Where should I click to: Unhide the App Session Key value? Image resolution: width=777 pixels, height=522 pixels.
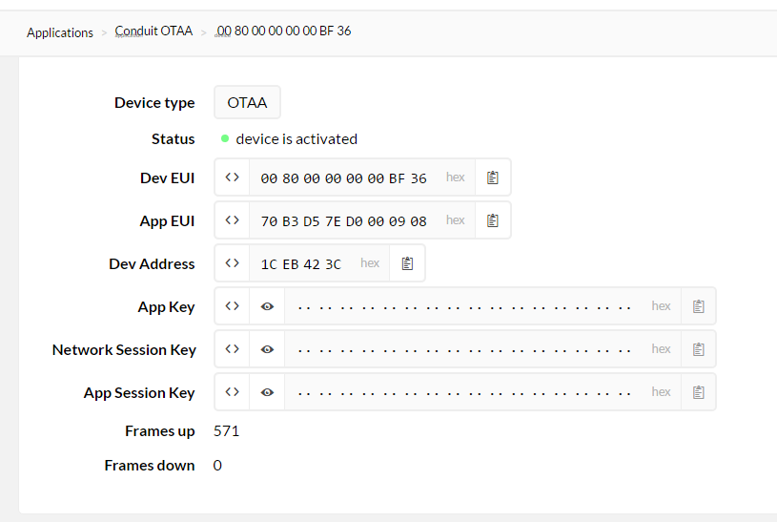pyautogui.click(x=267, y=392)
